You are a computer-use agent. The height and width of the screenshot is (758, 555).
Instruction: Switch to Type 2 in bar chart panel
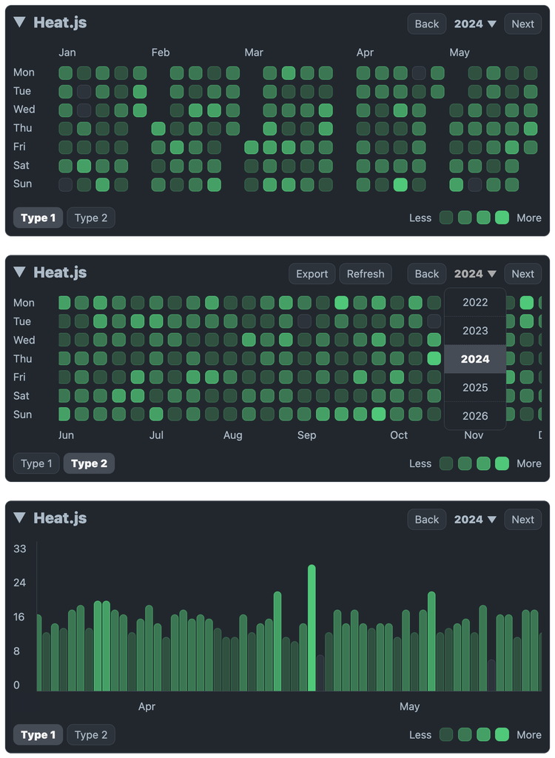click(91, 734)
